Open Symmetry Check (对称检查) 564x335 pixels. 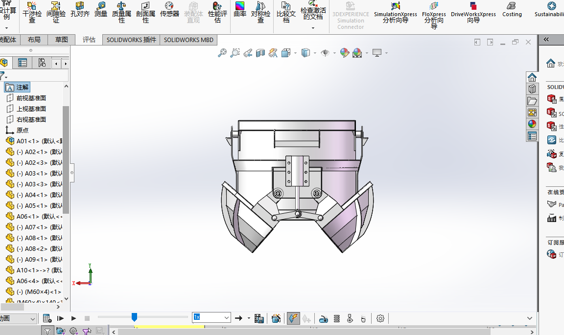tap(261, 12)
